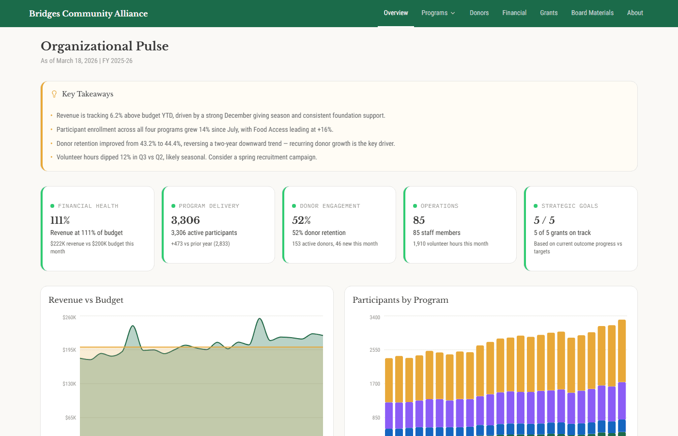Click green status dot beside Financial Health

click(52, 206)
